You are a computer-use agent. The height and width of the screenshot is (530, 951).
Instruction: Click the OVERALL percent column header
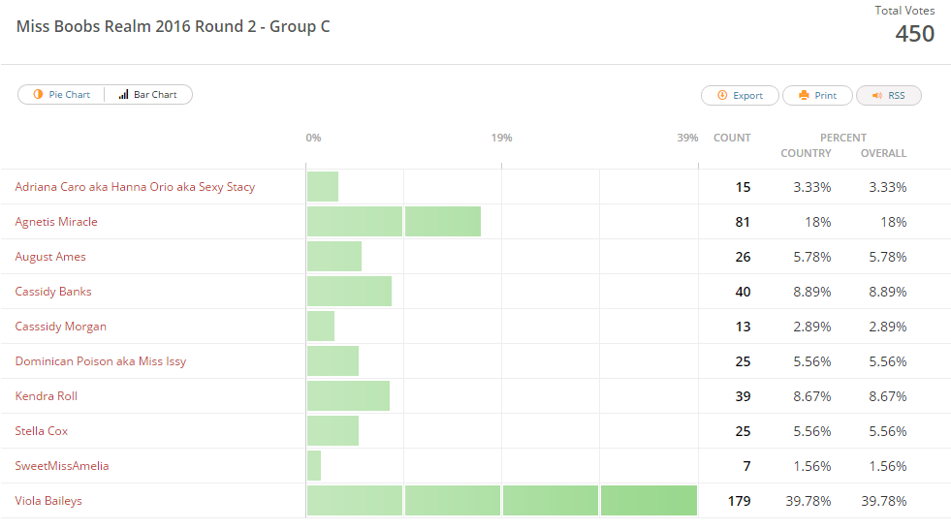click(883, 153)
